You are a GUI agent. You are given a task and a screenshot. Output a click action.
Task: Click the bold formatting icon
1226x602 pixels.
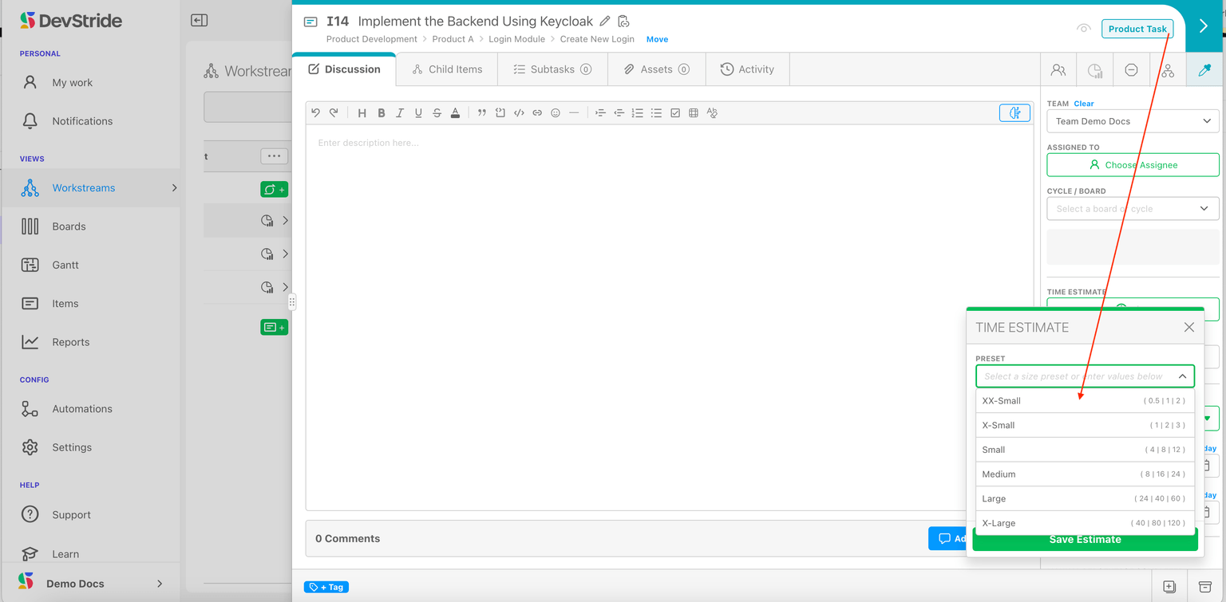pos(382,113)
